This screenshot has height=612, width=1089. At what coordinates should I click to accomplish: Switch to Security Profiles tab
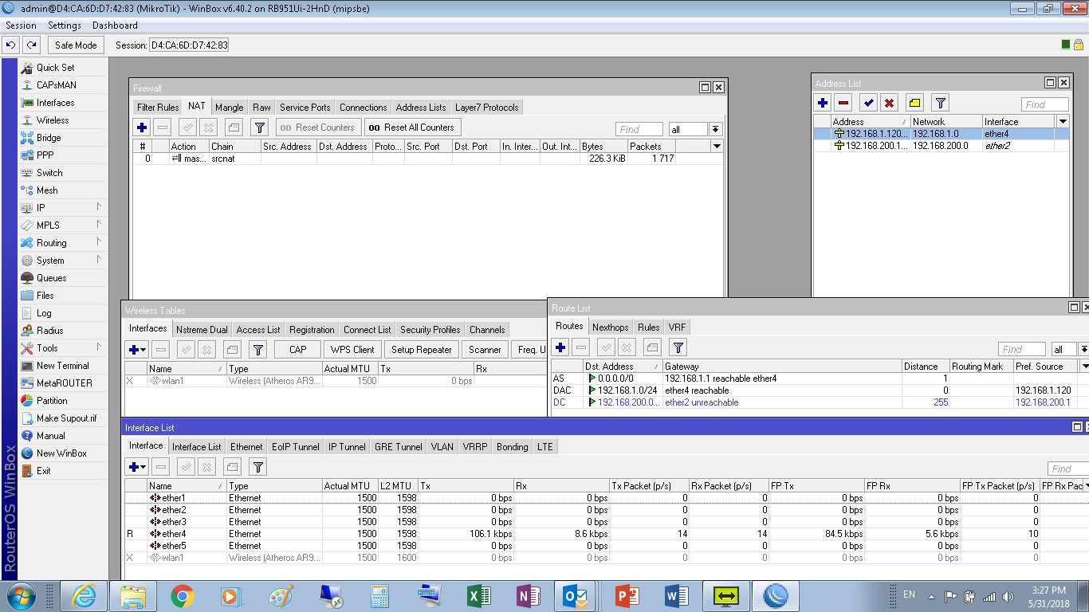pos(430,330)
